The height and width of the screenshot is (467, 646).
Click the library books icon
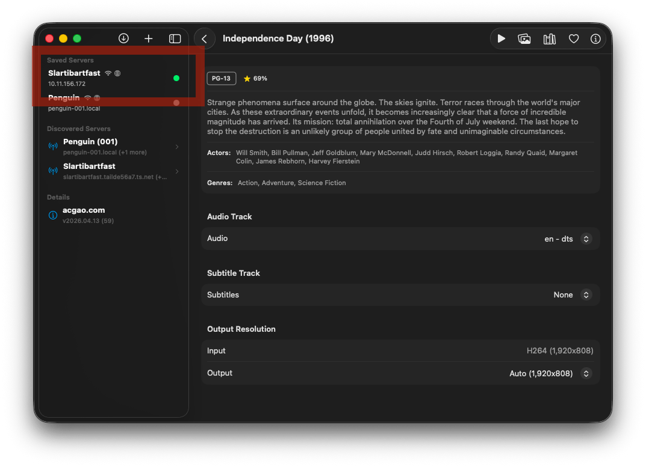(x=549, y=39)
